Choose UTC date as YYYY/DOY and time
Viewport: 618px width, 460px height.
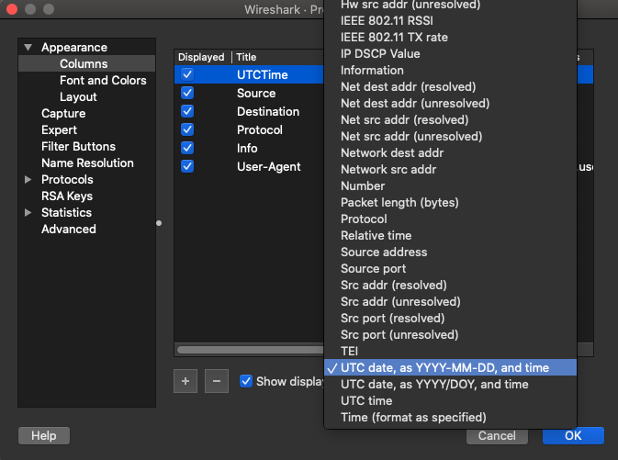click(x=450, y=385)
